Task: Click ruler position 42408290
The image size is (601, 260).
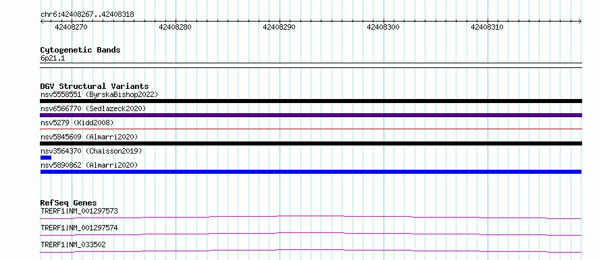Action: [280, 27]
